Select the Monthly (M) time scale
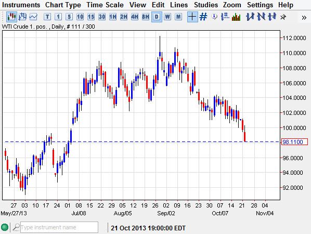This screenshot has height=234, width=311. 178,17
